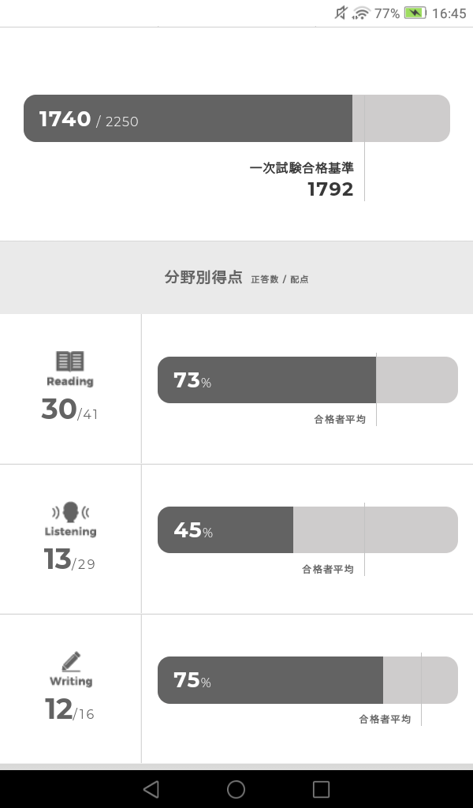Tap the Writing score 12/16
This screenshot has height=808, width=473.
pos(69,710)
